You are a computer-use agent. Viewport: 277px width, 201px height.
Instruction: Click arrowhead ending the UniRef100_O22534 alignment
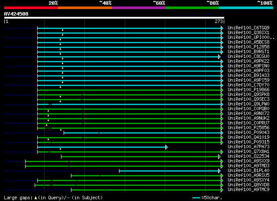pyautogui.click(x=219, y=157)
